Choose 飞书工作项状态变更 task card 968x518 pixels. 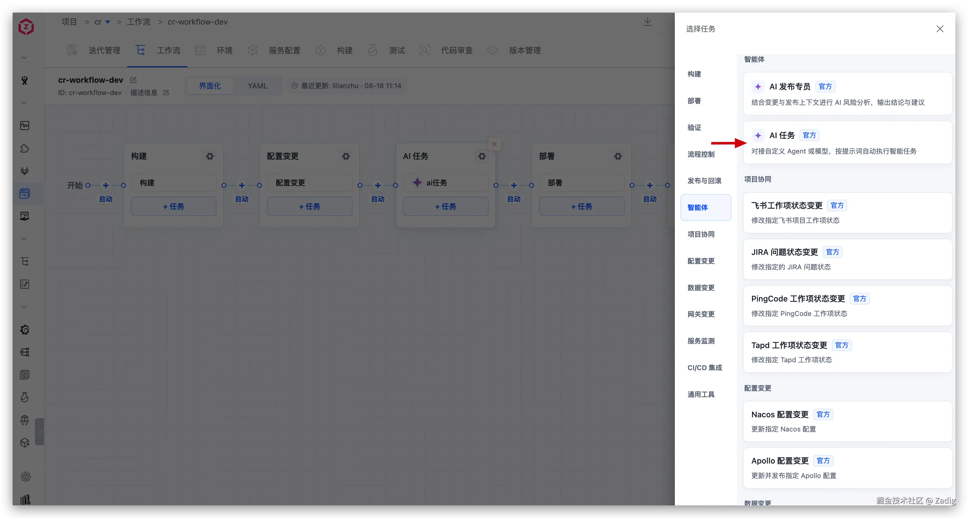[847, 213]
